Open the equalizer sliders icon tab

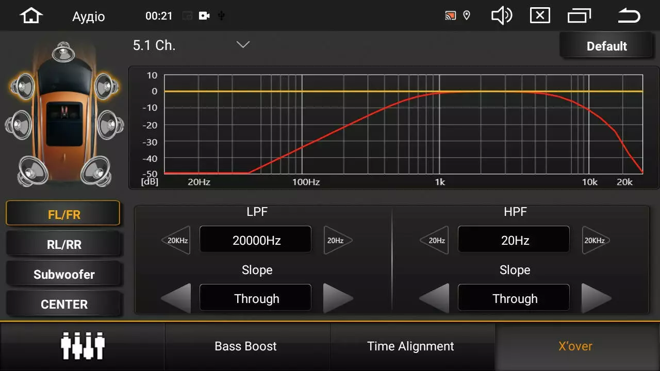point(82,346)
